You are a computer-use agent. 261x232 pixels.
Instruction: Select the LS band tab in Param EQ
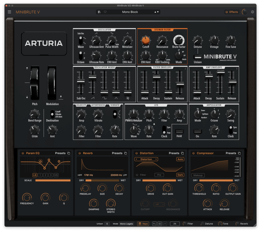[x=35, y=175]
